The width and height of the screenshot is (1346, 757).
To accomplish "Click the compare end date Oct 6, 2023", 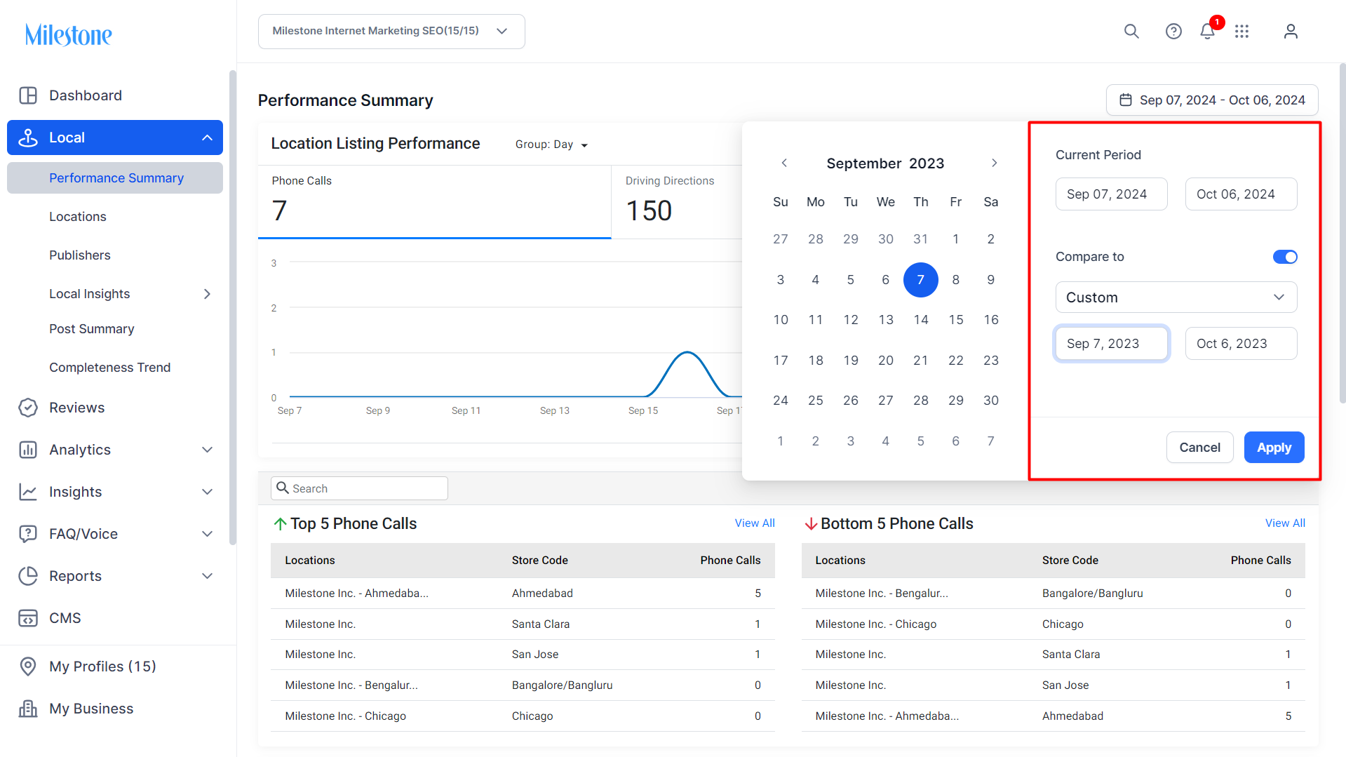I will click(1241, 344).
